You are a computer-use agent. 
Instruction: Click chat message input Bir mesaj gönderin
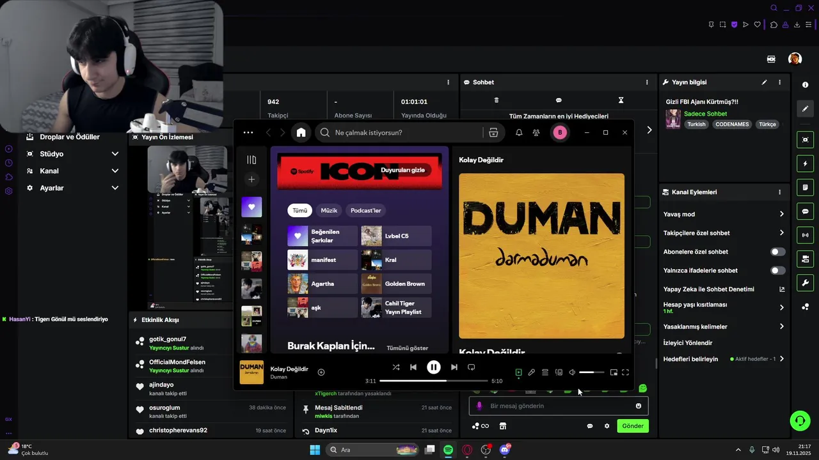[x=559, y=406]
